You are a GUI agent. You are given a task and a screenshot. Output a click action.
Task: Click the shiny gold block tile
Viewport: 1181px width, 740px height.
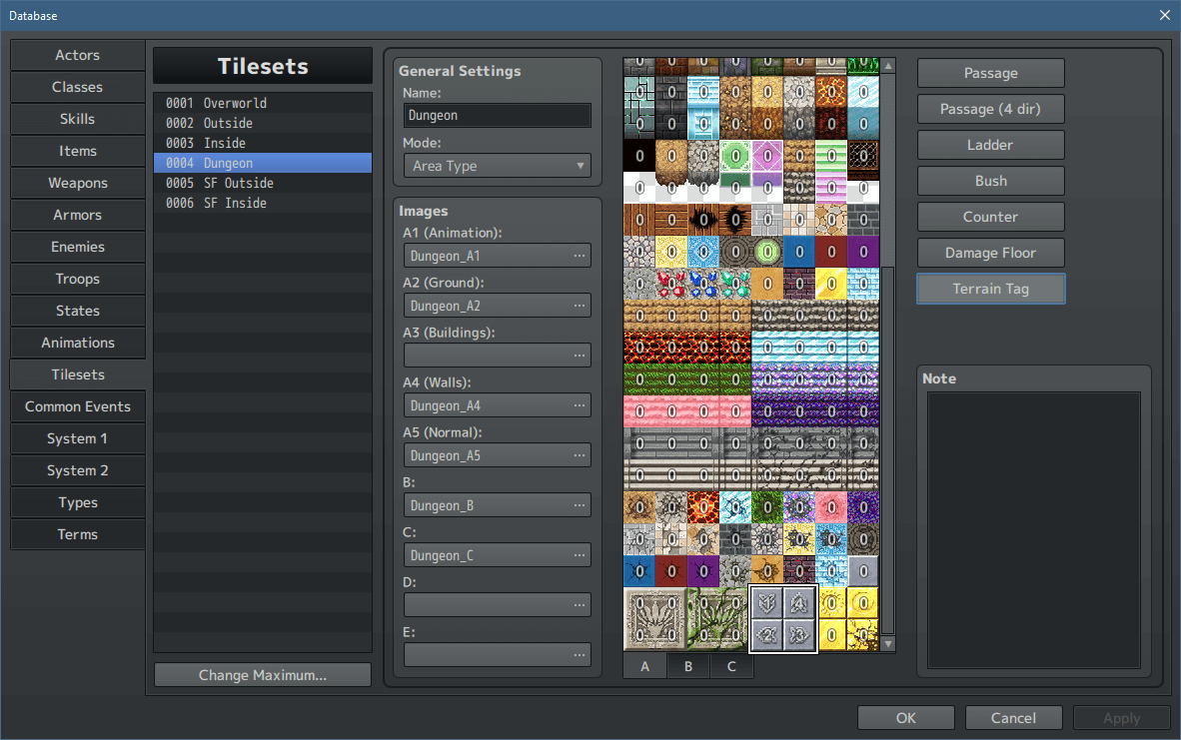[x=831, y=284]
